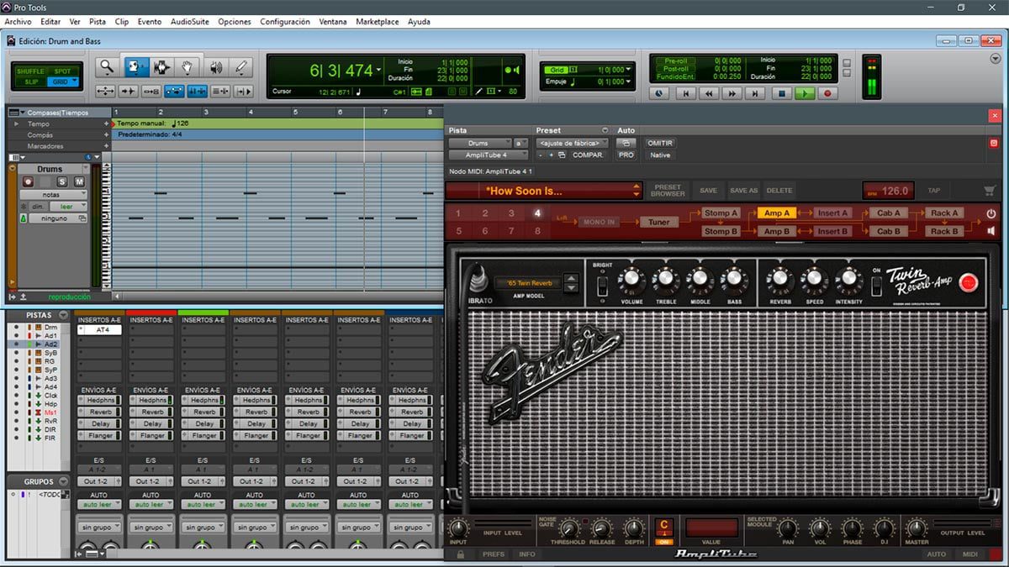This screenshot has height=567, width=1009.
Task: Open the Empuje nudge value dropdown arrow
Action: (x=627, y=81)
